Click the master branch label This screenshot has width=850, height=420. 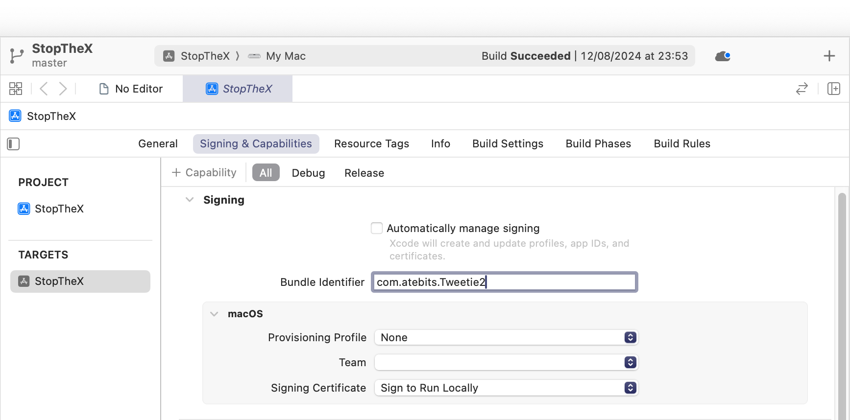(49, 63)
